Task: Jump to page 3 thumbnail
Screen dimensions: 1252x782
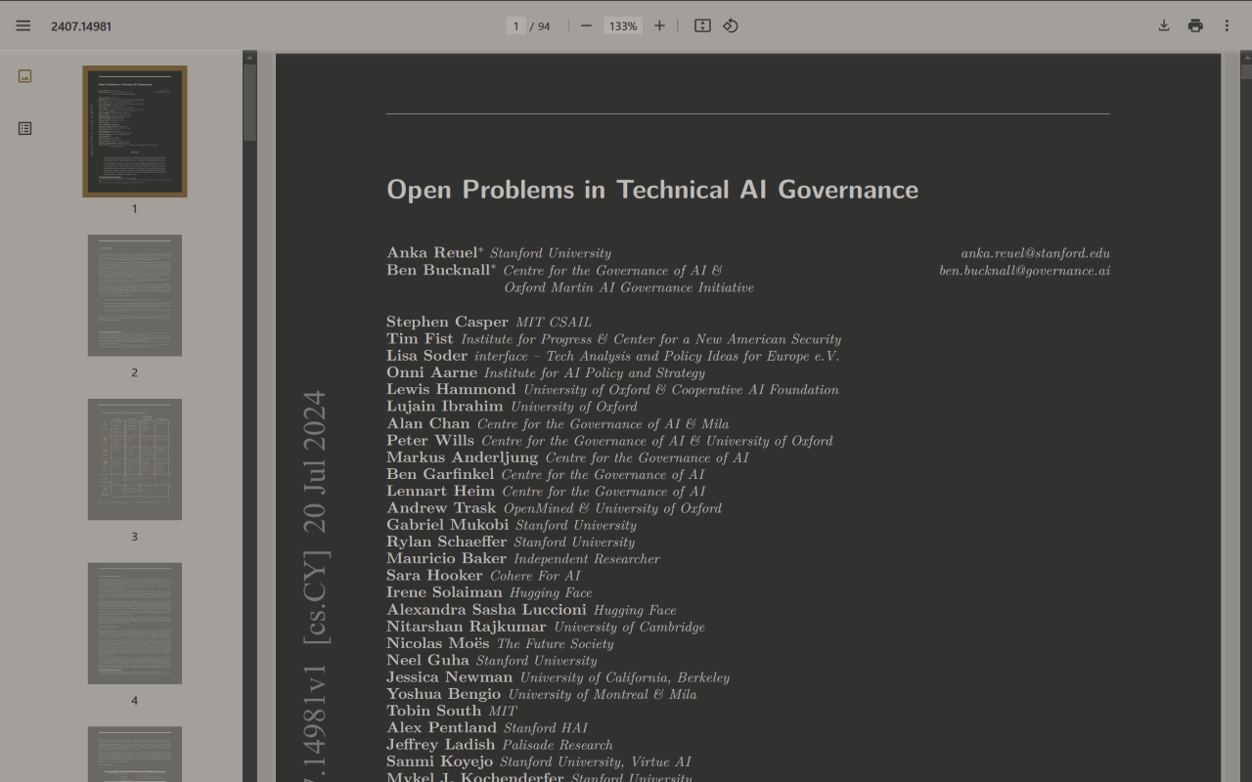Action: pos(135,459)
